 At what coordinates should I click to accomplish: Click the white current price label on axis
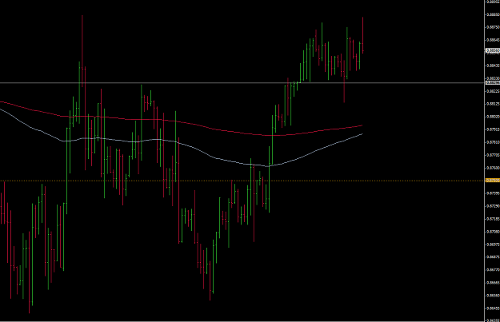493,50
